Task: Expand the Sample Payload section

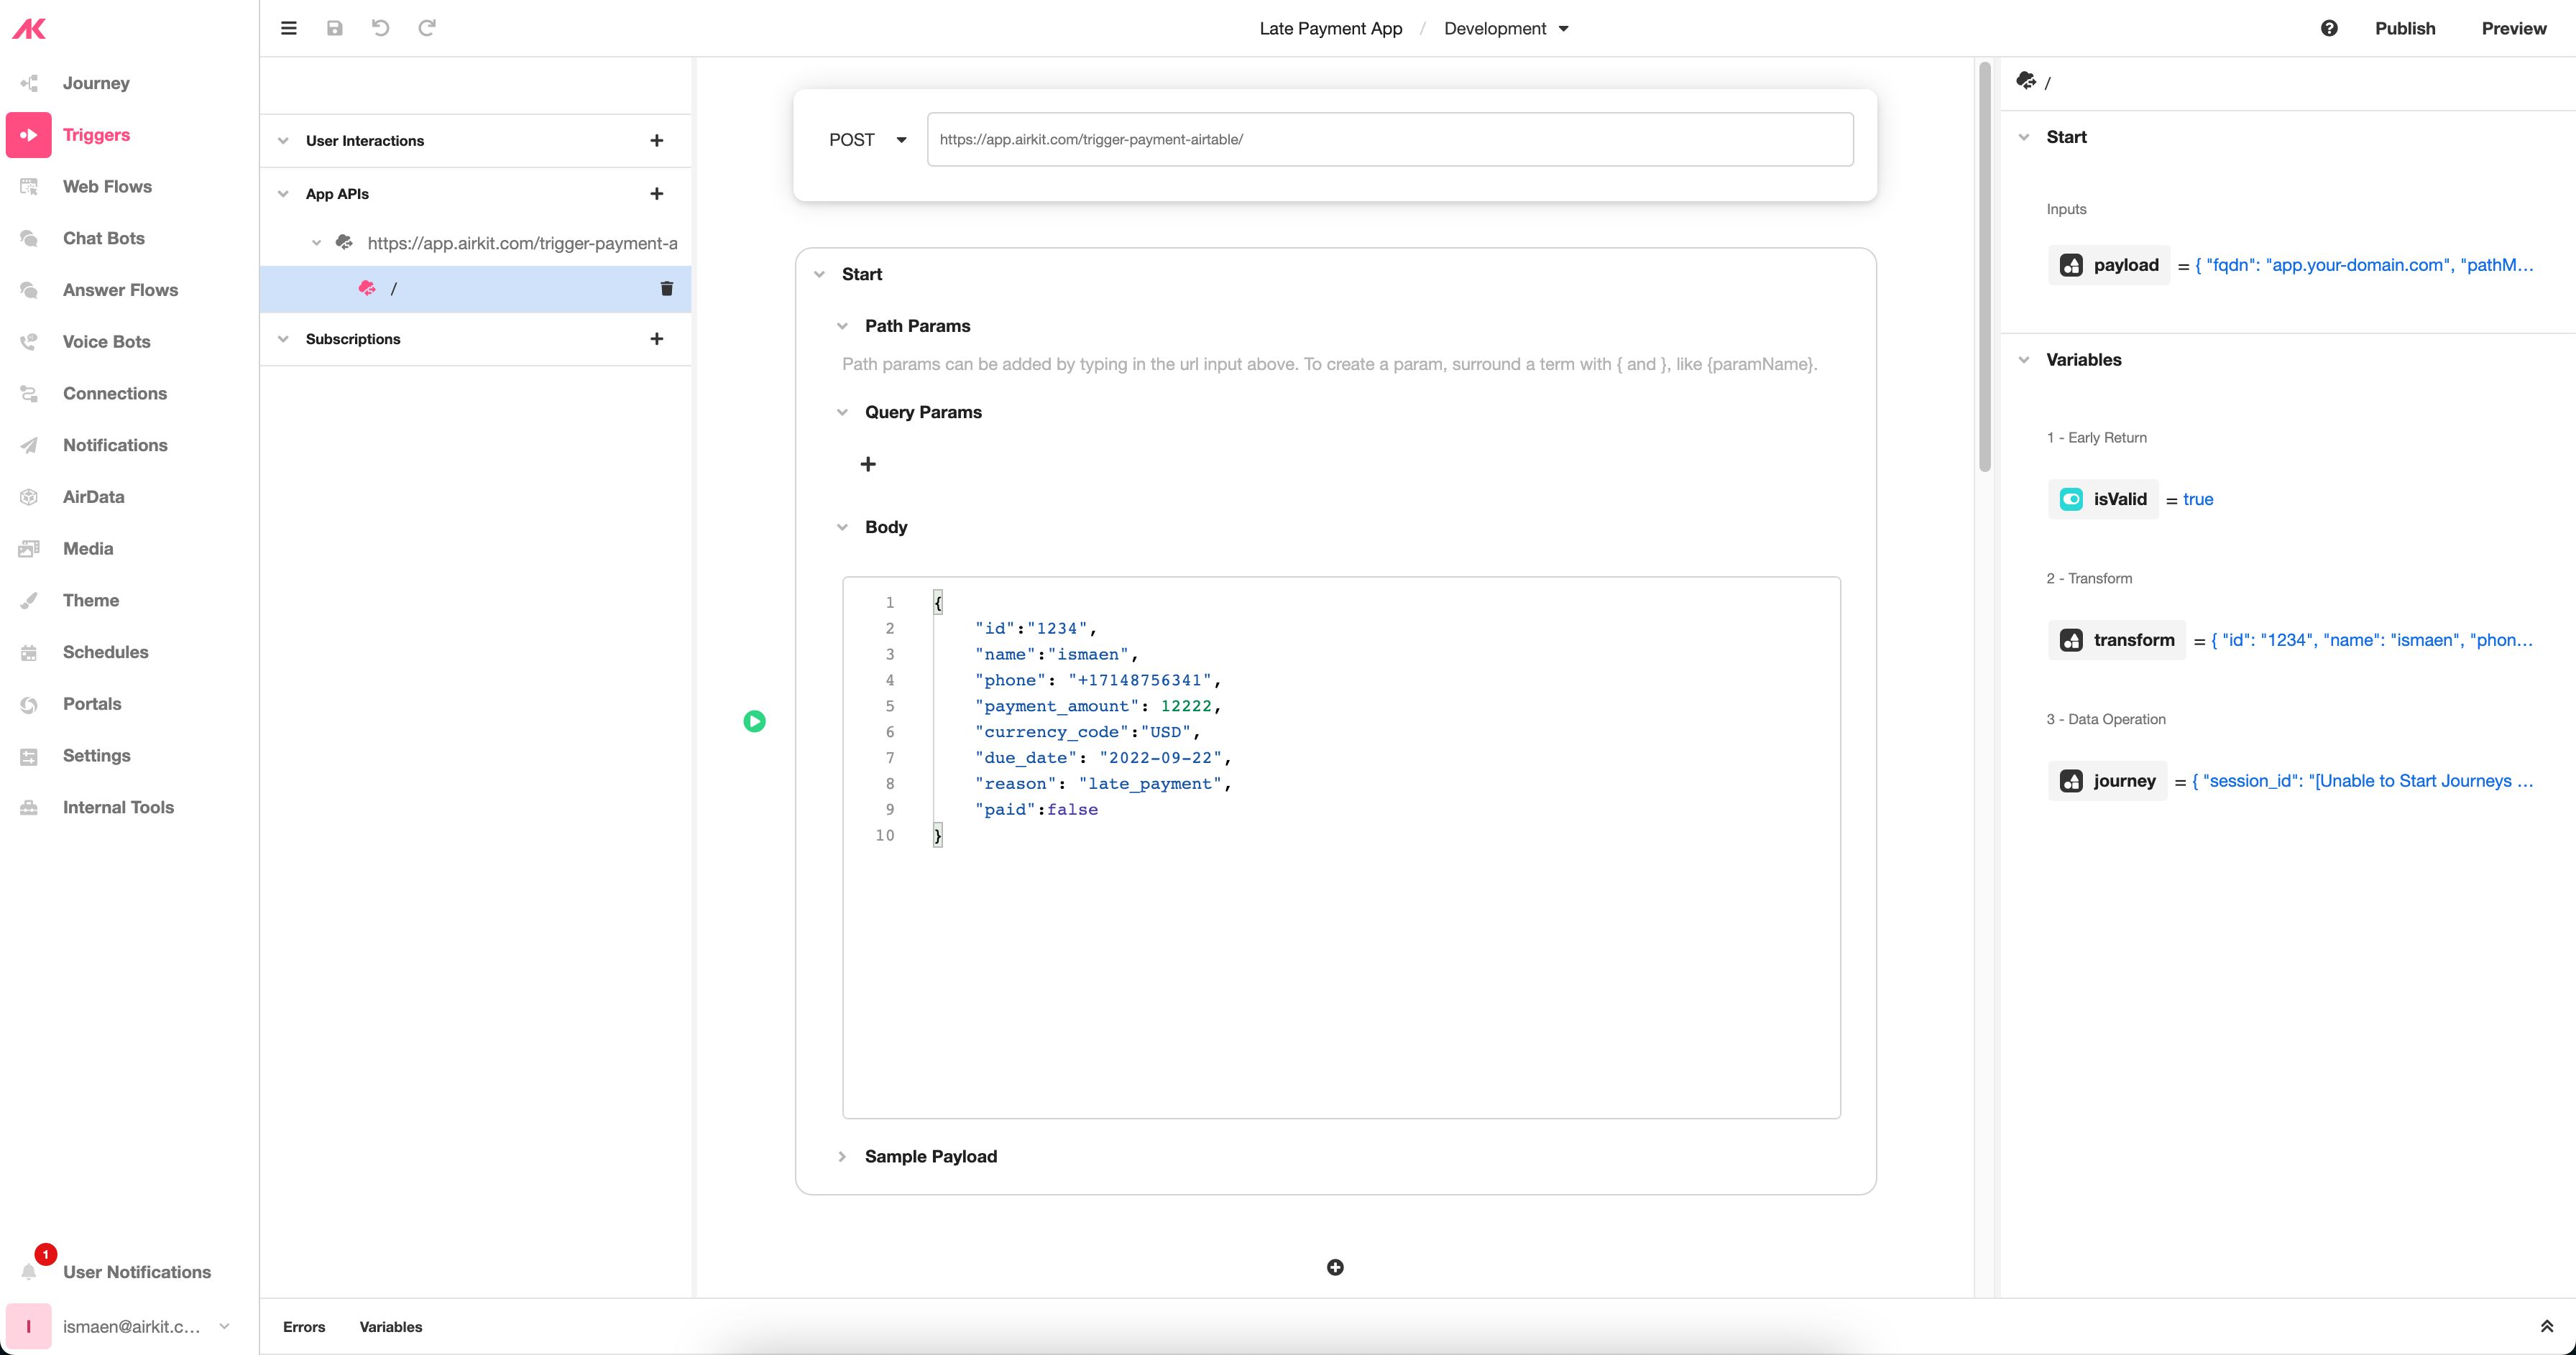Action: pyautogui.click(x=842, y=1156)
